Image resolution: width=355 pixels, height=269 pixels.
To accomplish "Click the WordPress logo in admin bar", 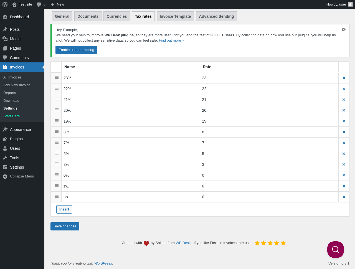I will click(5, 4).
